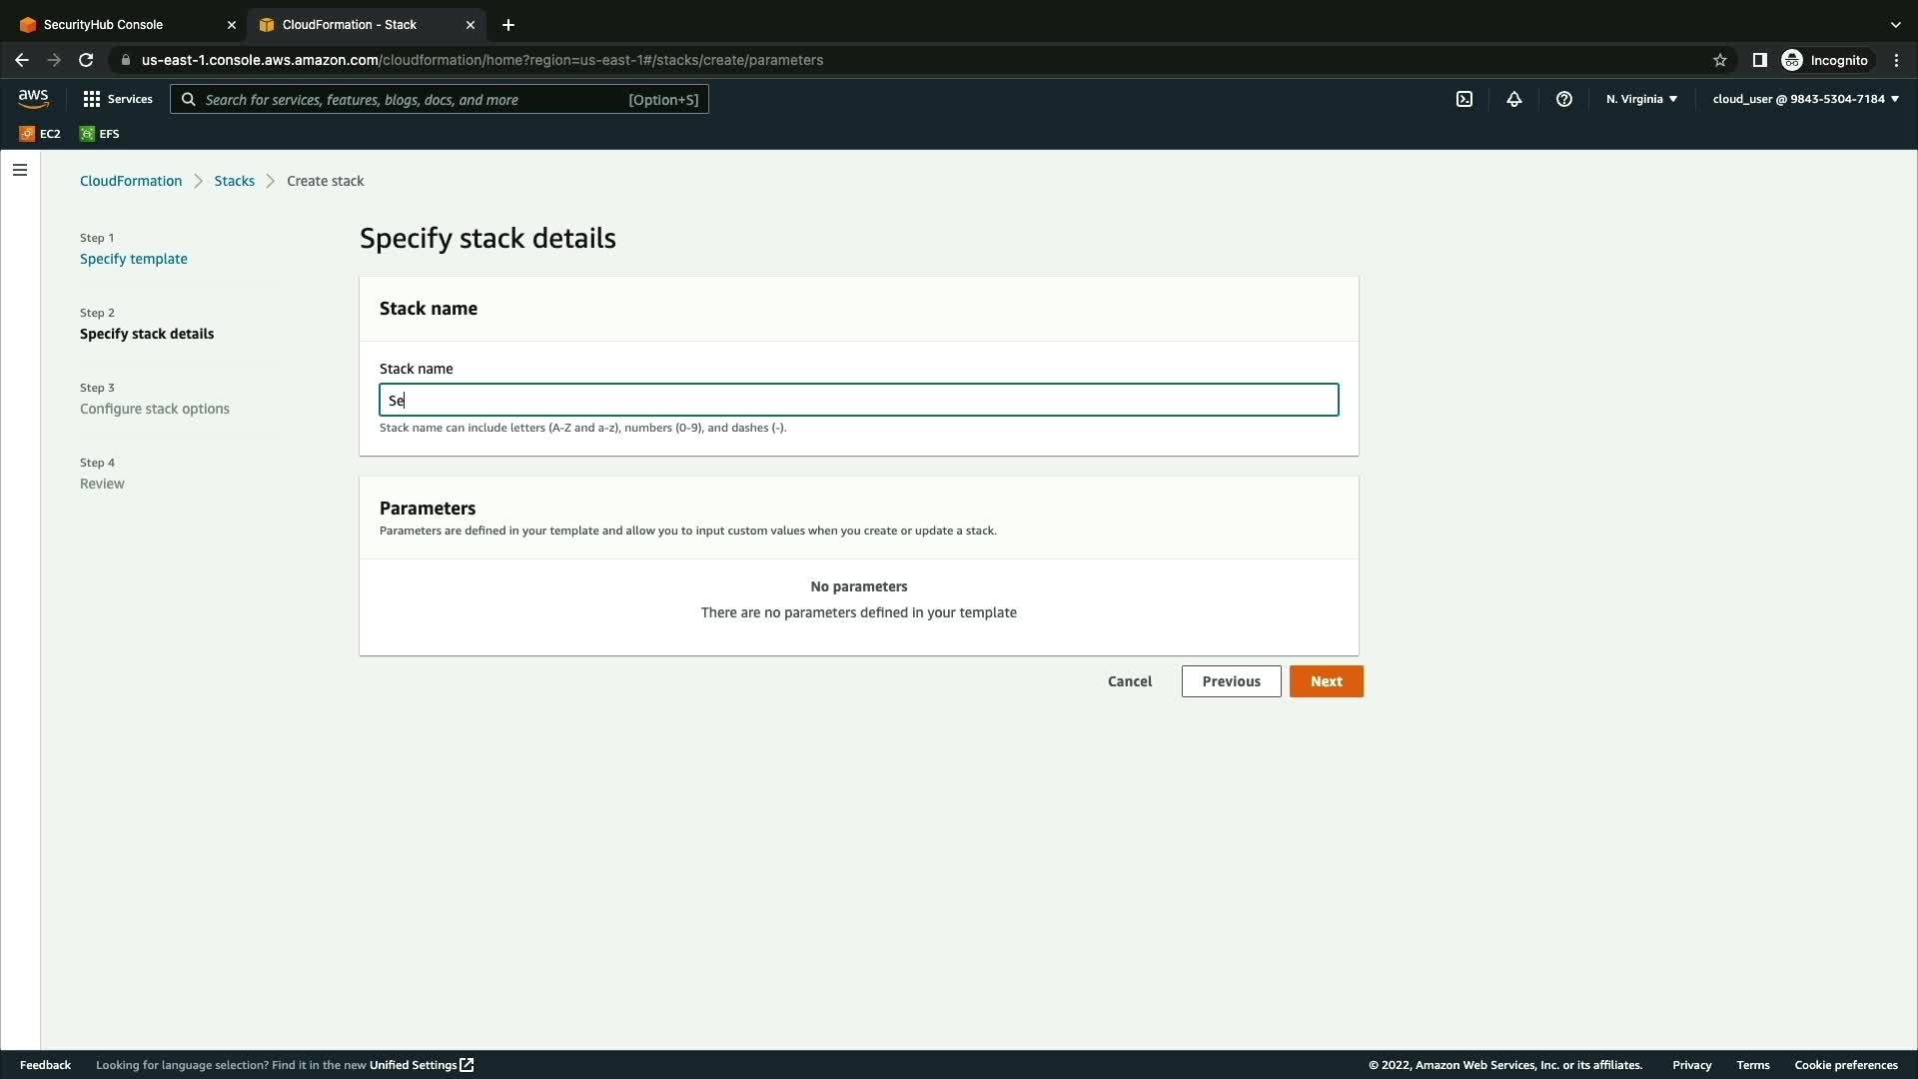Go to Step 1 Specify template
The height and width of the screenshot is (1079, 1918).
tap(134, 259)
